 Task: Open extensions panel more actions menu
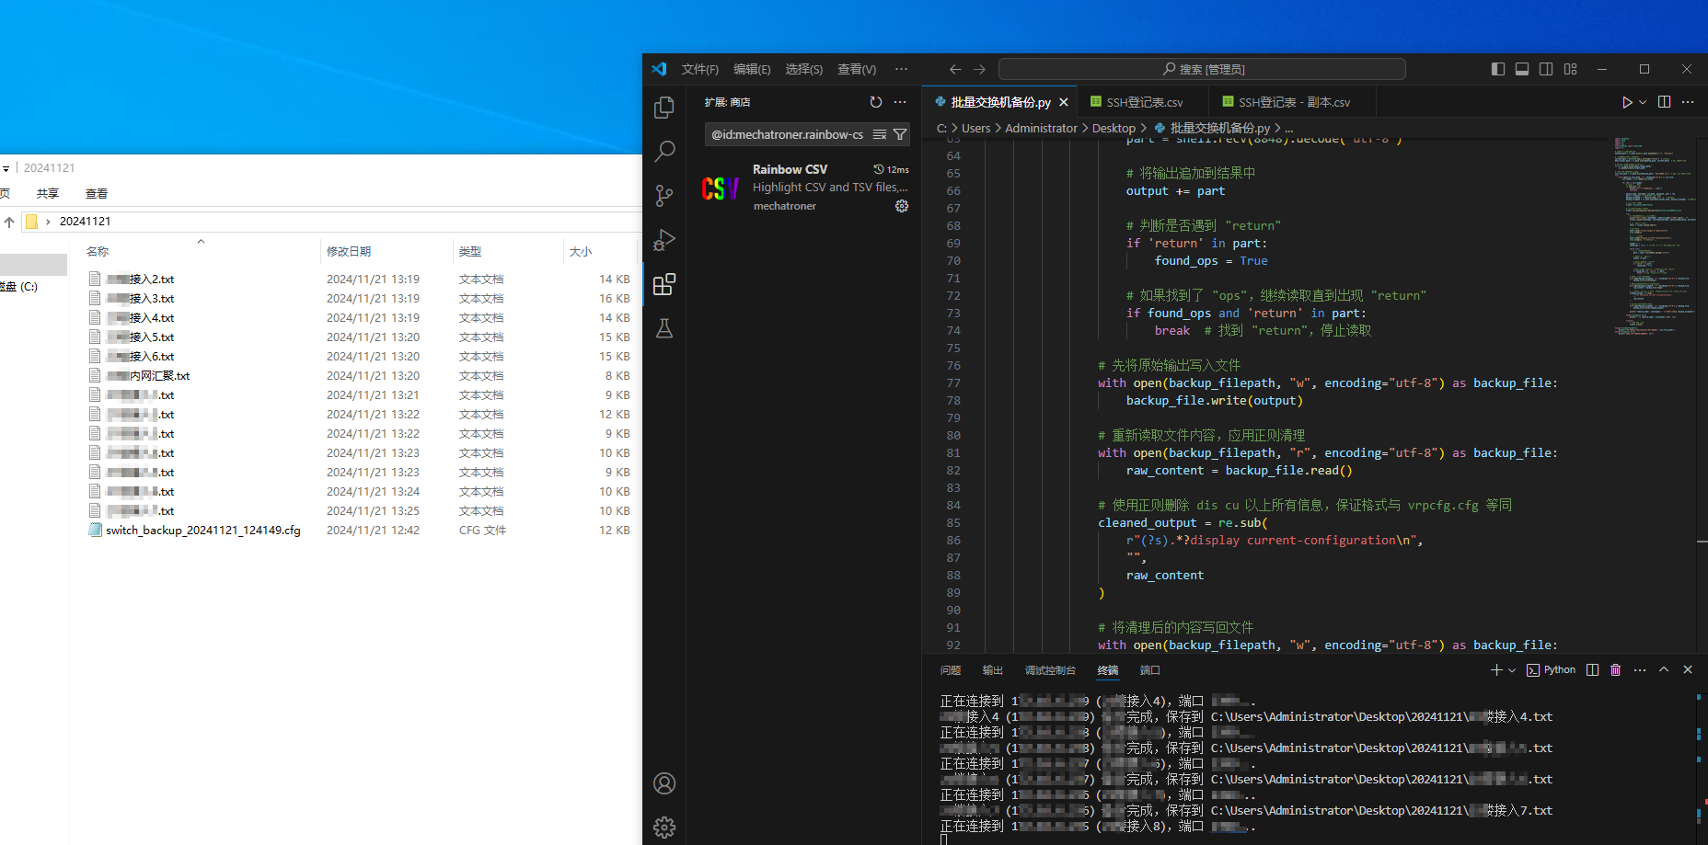pyautogui.click(x=900, y=102)
